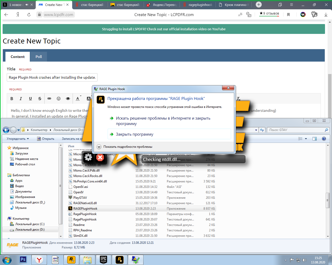Toggle strikethrough text formatting
The image size is (332, 265).
pos(40,99)
